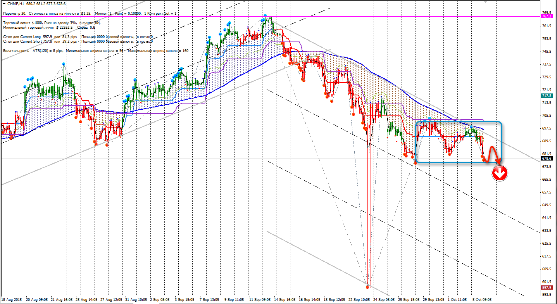Click the 753.5 price scale label
The width and height of the screenshot is (557, 304).
tap(547, 39)
